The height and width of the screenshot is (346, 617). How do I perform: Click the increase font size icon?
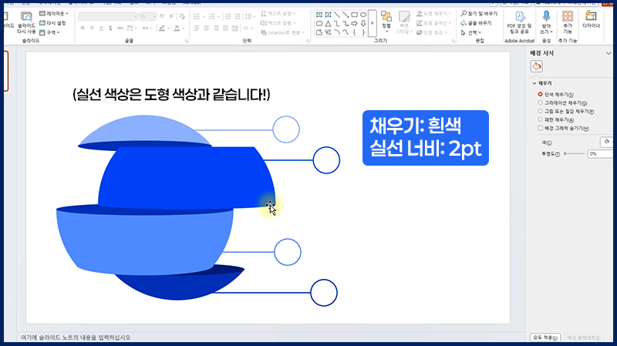[x=162, y=16]
